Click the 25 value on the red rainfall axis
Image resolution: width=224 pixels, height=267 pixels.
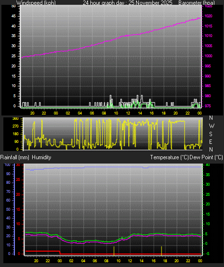(x=18, y=179)
